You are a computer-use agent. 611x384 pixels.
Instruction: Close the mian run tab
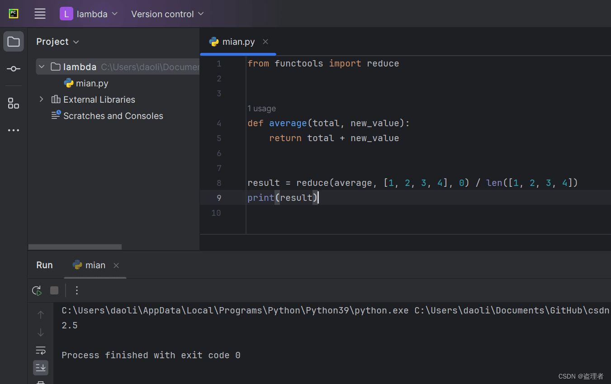pos(116,265)
